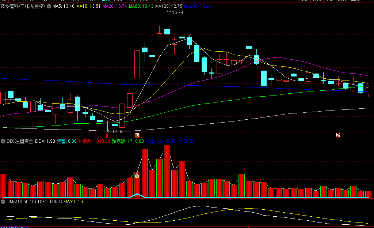Click the MA120: 12.75 label
The height and width of the screenshot is (228, 374).
[169, 6]
